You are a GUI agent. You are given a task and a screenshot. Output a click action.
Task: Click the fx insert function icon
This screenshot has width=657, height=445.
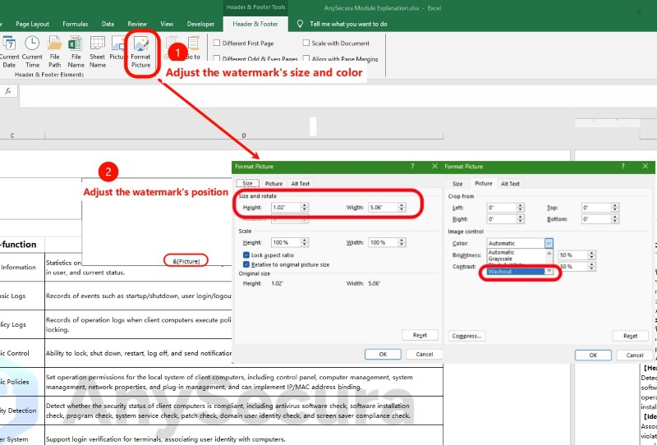8,91
